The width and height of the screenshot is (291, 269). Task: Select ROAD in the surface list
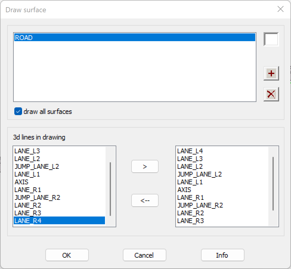click(x=134, y=38)
